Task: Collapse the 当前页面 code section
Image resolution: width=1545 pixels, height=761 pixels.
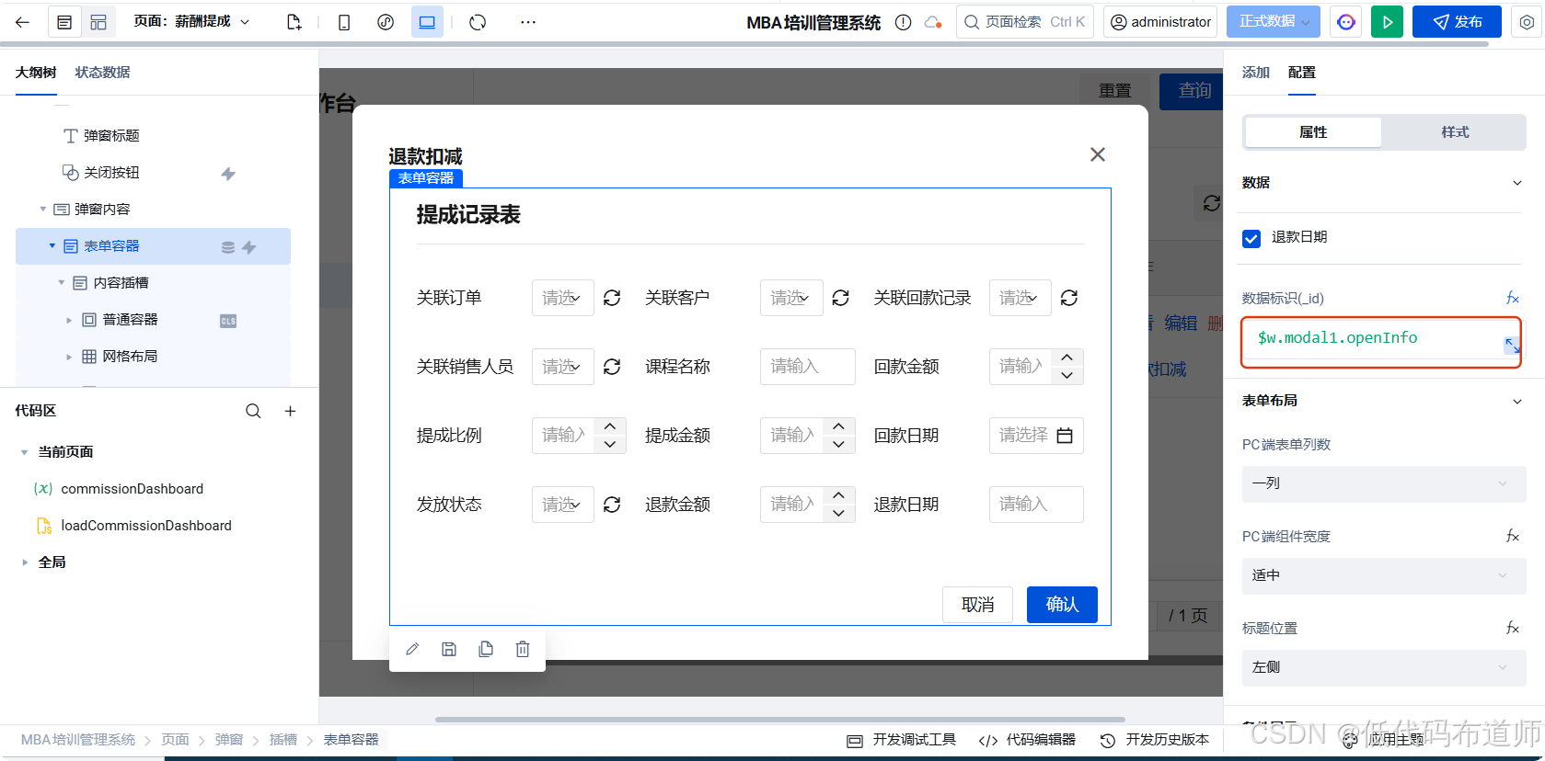Action: (x=24, y=452)
